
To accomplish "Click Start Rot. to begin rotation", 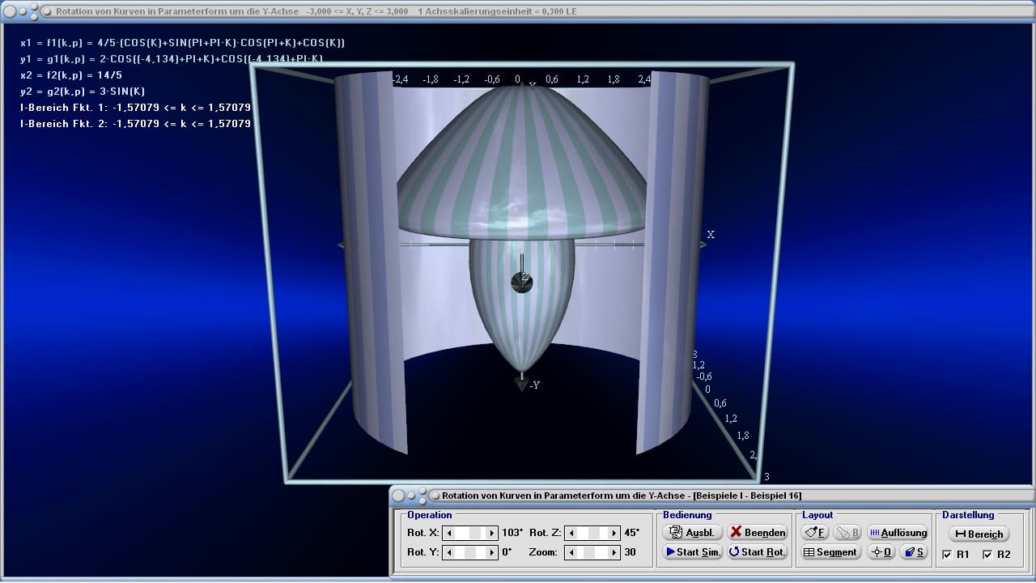I will coord(757,551).
